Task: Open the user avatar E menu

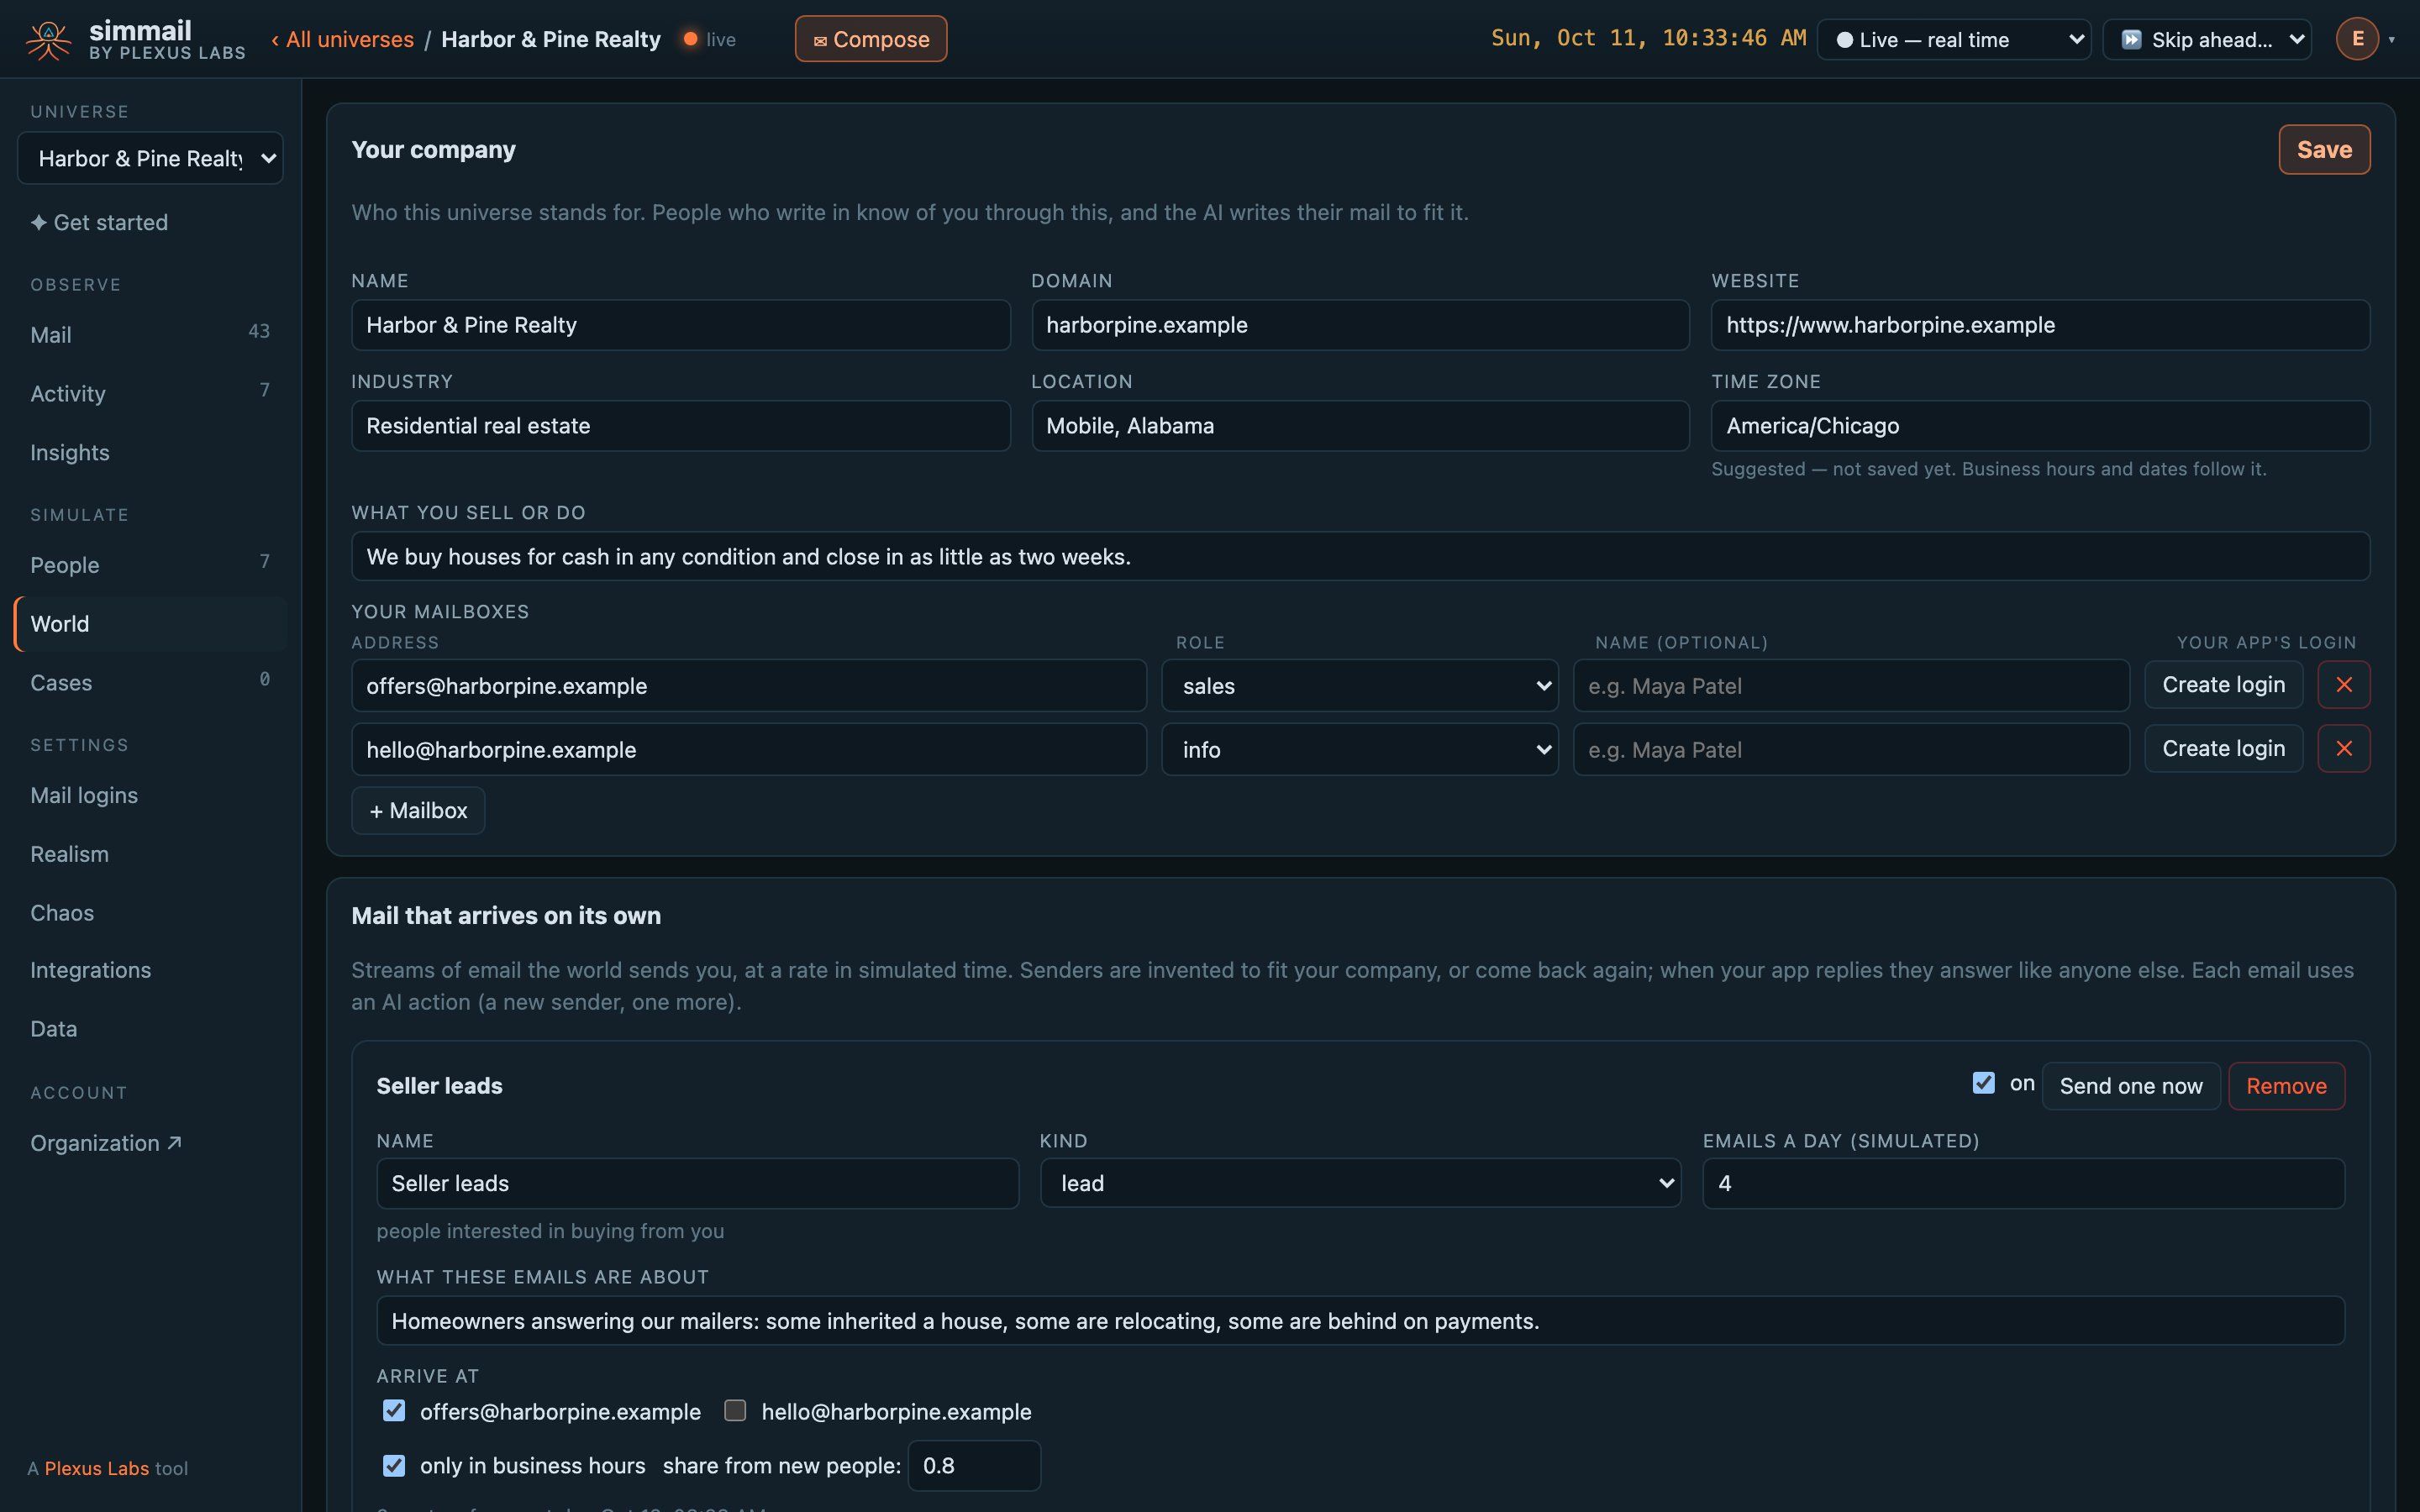Action: click(2357, 39)
